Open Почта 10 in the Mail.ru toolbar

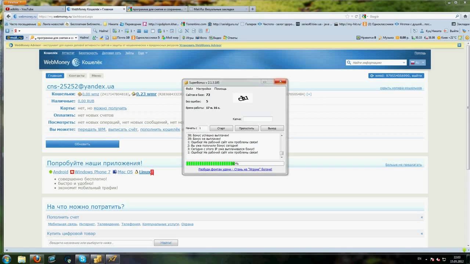tap(121, 38)
